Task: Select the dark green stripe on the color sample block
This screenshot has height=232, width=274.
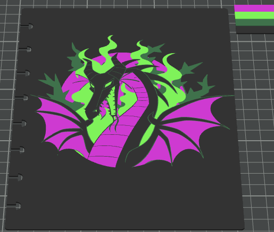Action: [255, 22]
